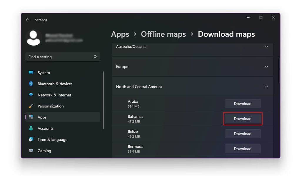Select Apps in the breadcrumb path
Screen dimensions: 302x176
pyautogui.click(x=120, y=34)
